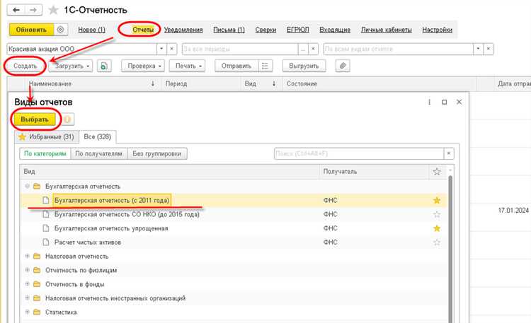The image size is (531, 323).
Task: Click the paperclip attachments icon
Action: click(343, 66)
